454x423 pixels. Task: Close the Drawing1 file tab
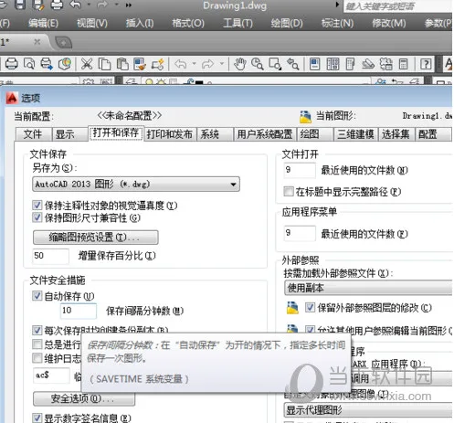(37, 42)
